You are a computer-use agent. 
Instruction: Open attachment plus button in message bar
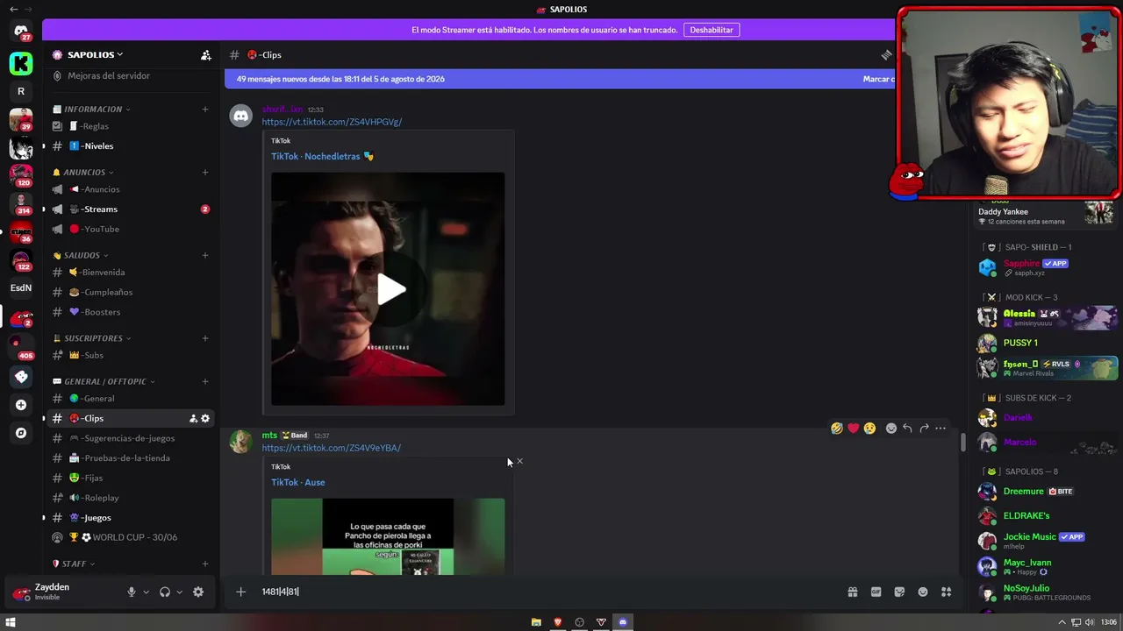[240, 592]
